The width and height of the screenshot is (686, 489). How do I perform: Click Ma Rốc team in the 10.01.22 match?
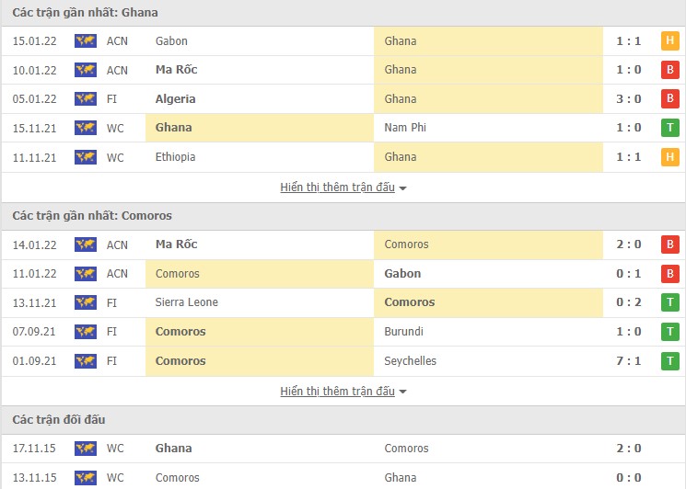click(177, 70)
